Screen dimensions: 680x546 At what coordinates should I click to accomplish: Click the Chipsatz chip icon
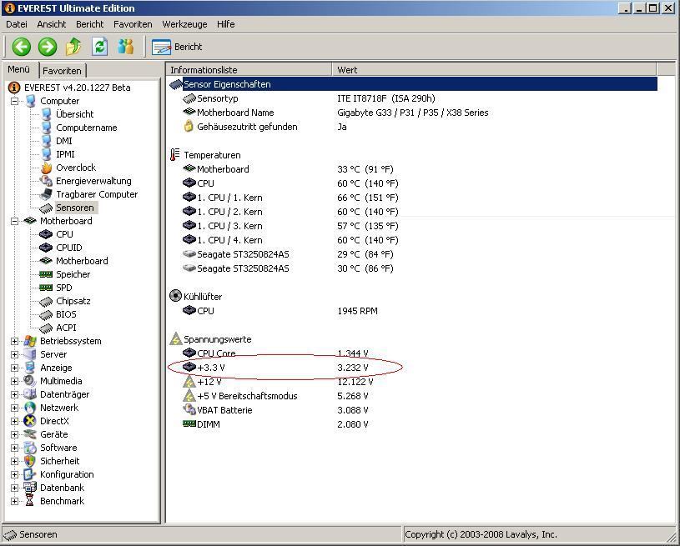pyautogui.click(x=46, y=302)
